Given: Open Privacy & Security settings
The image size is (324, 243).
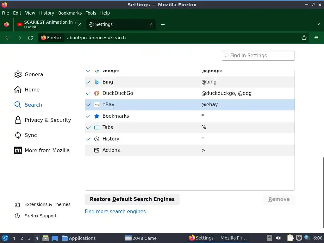Looking at the screenshot, I should 43,120.
